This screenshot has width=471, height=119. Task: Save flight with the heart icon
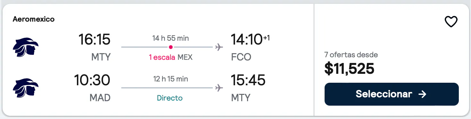pos(451,22)
